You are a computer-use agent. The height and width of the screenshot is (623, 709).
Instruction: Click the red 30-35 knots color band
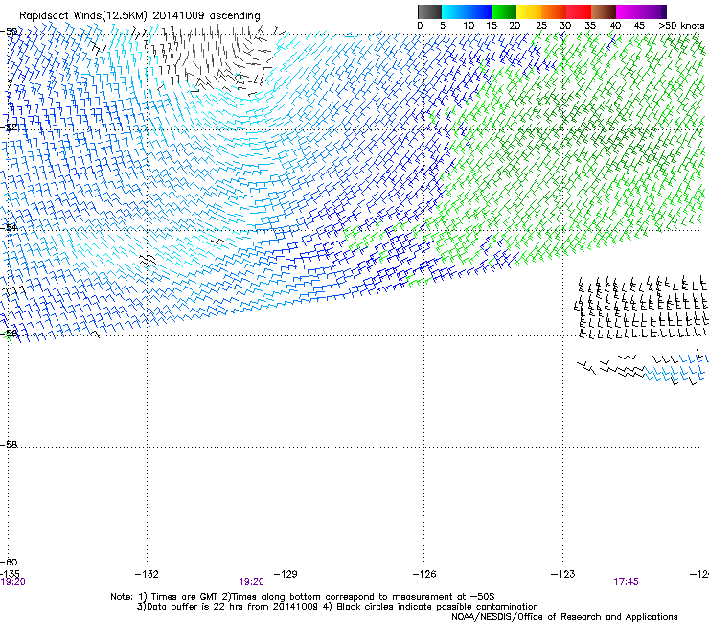click(579, 12)
